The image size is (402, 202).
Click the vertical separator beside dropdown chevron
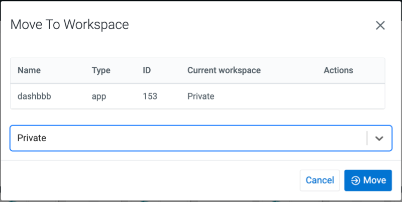click(x=367, y=138)
